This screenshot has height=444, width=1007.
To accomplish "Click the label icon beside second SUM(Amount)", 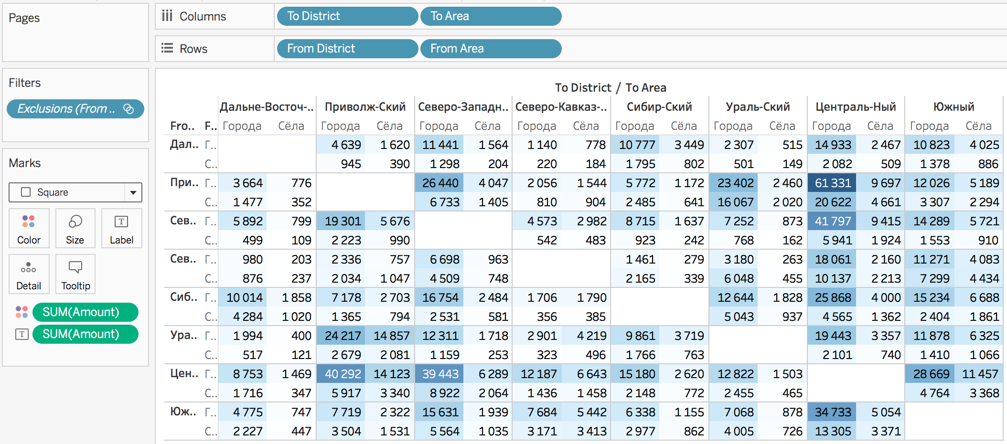I will point(22,334).
